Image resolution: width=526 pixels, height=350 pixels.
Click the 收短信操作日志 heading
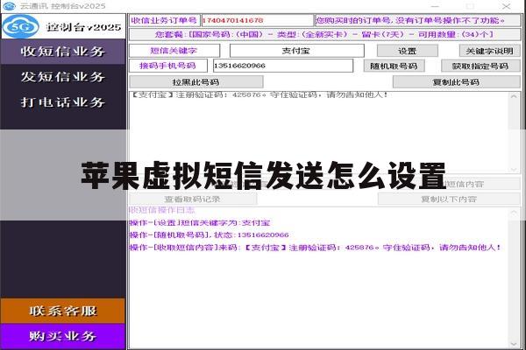162,210
